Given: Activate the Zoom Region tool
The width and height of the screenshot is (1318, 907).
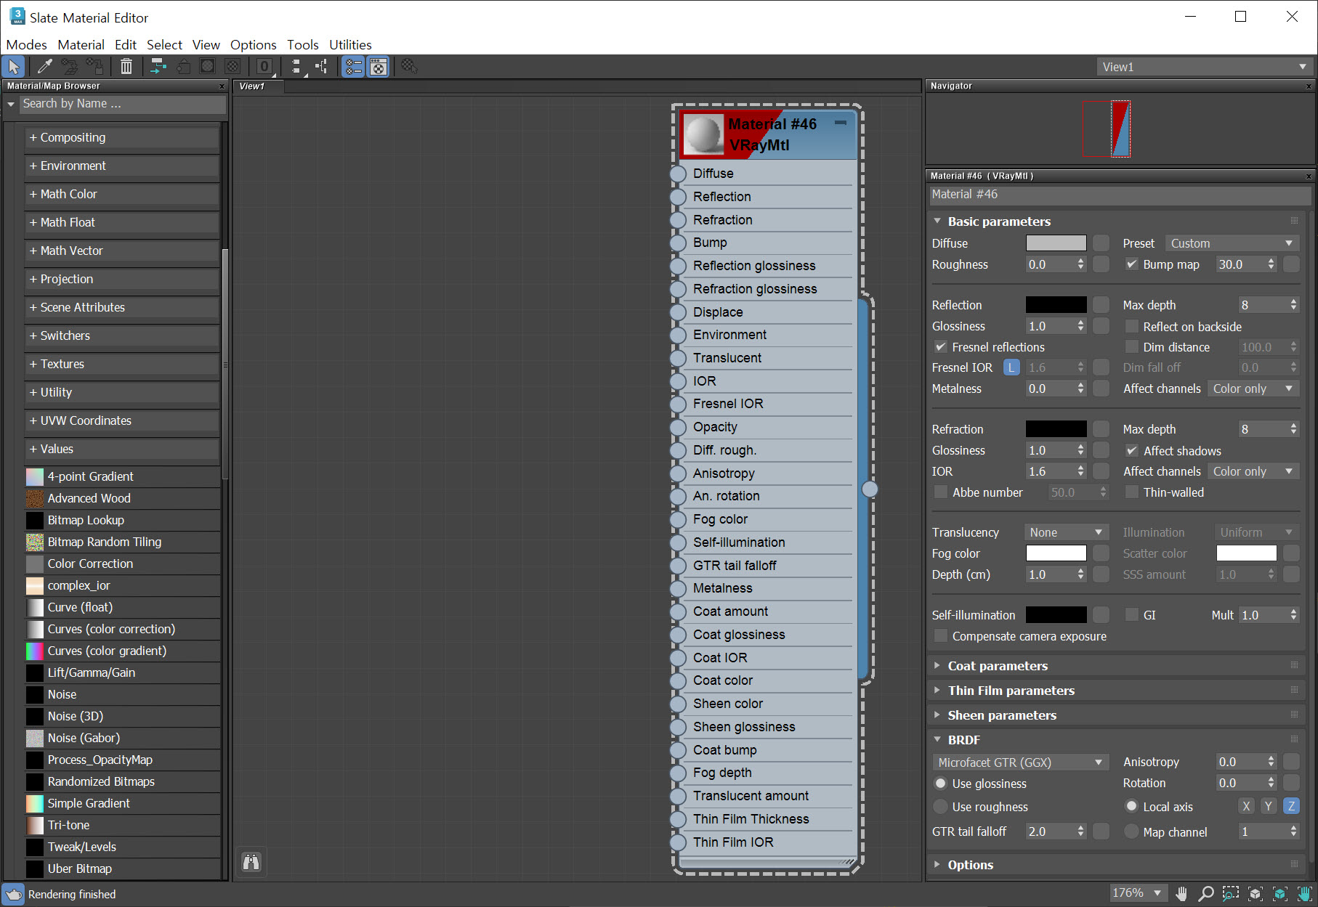Looking at the screenshot, I should (x=1231, y=894).
